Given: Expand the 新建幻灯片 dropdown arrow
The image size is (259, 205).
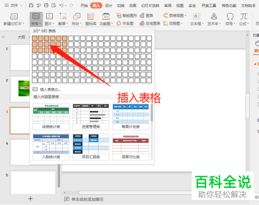Looking at the screenshot, I should click(23, 23).
